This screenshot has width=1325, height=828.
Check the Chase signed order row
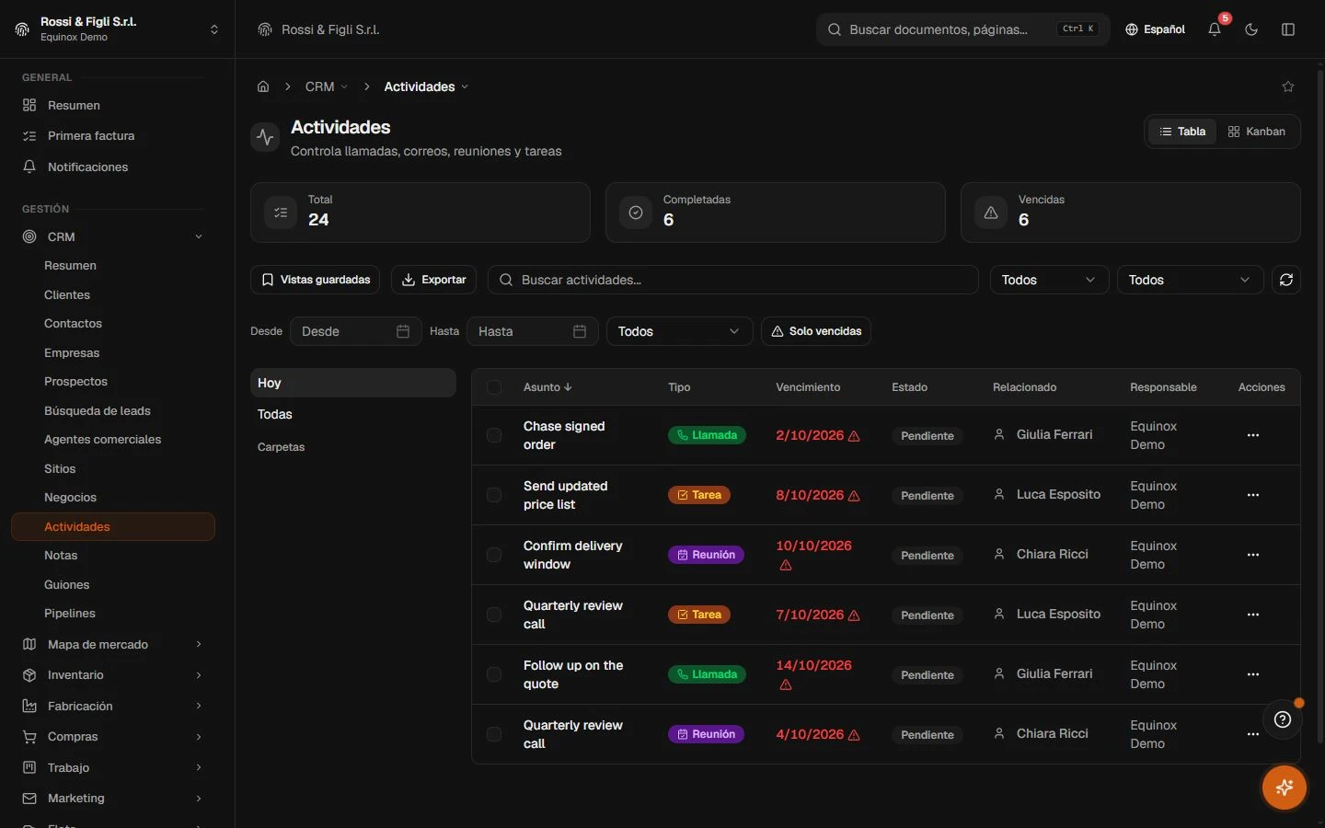(494, 435)
